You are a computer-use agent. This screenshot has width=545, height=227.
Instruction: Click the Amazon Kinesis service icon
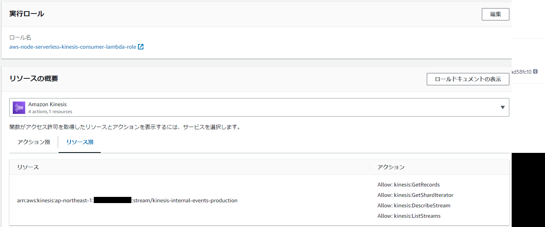pyautogui.click(x=19, y=107)
